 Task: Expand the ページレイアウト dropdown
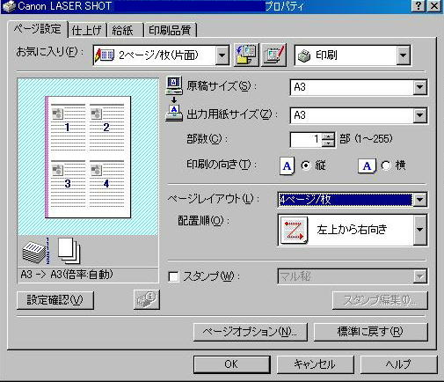point(419,200)
